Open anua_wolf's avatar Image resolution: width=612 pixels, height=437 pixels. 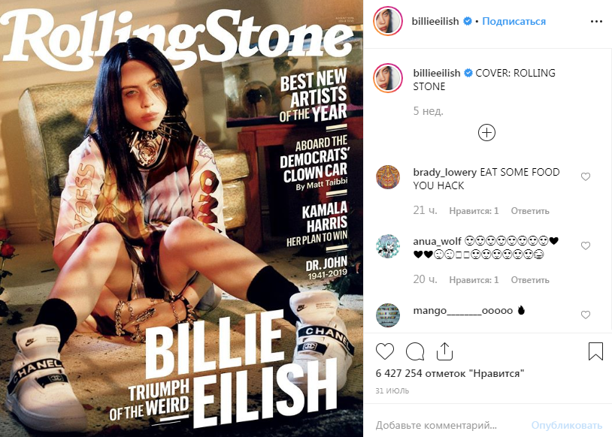[388, 246]
